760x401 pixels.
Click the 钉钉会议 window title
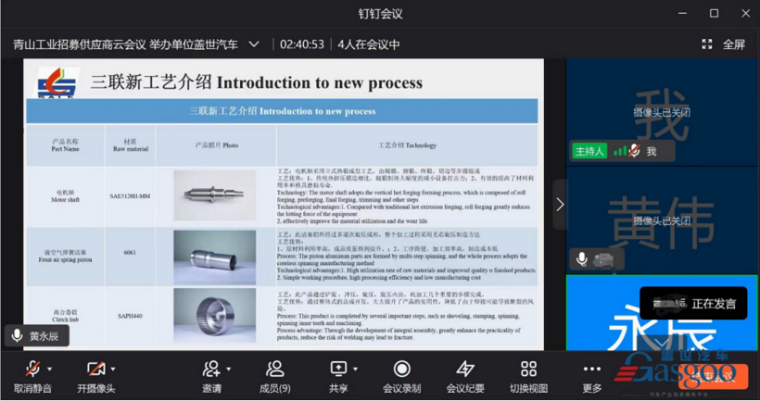[x=380, y=14]
